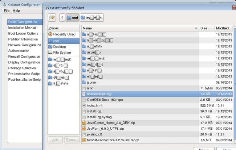This screenshot has width=236, height=150.
Task: Open File menu in Kickstart Configurator
Action: point(7,11)
